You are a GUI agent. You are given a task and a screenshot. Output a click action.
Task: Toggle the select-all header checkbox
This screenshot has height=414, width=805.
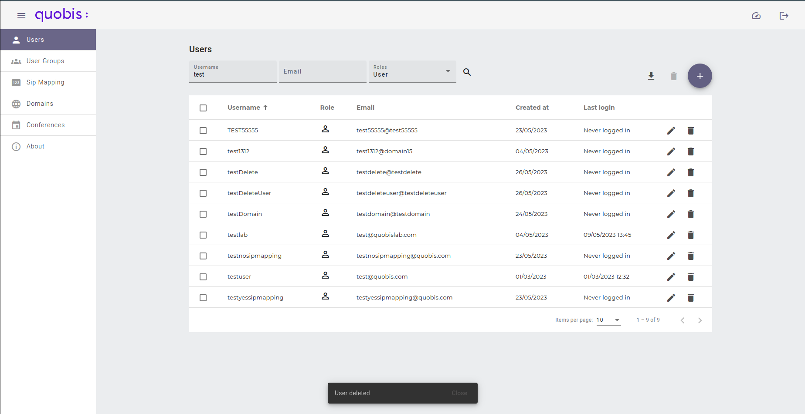point(203,108)
